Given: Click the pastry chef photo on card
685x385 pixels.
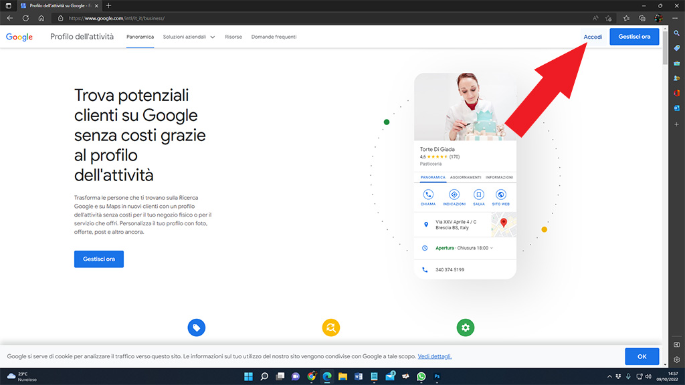Looking at the screenshot, I should [466, 106].
